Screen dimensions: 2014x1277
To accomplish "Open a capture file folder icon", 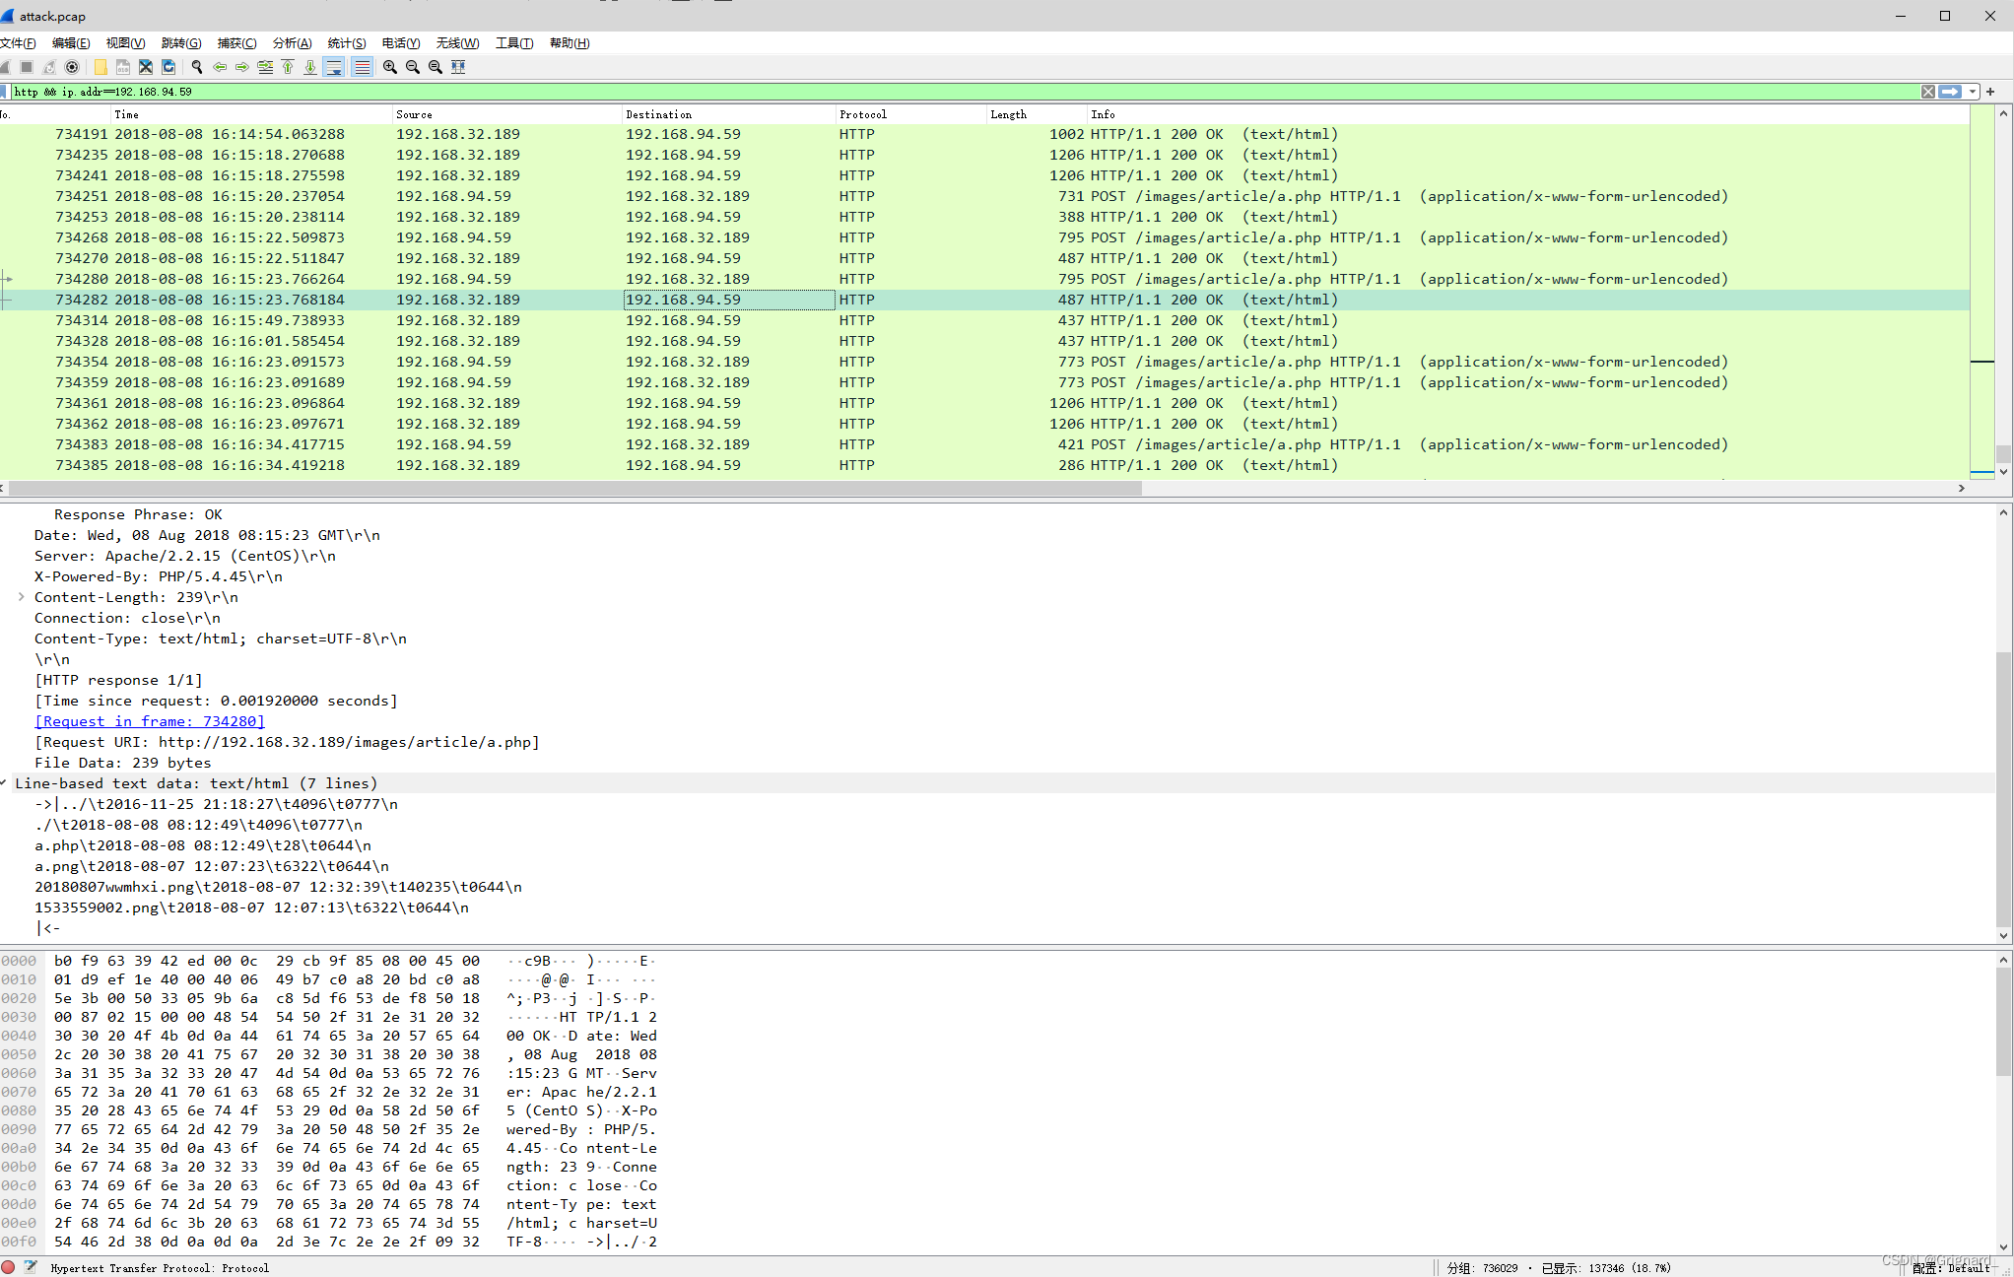I will 101,67.
